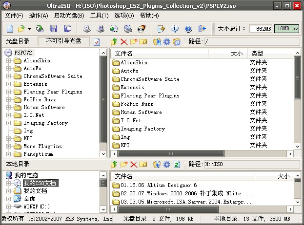Expand the KPT folder in the tree

(8, 139)
